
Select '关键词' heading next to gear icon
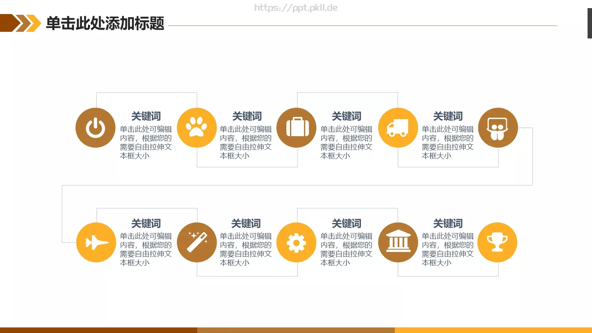[346, 223]
